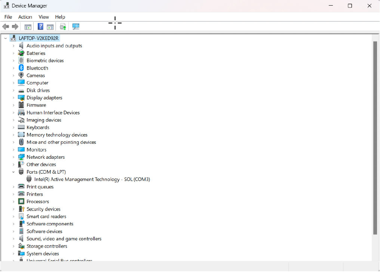Click the Forward arrow toolbar icon

[x=15, y=27]
